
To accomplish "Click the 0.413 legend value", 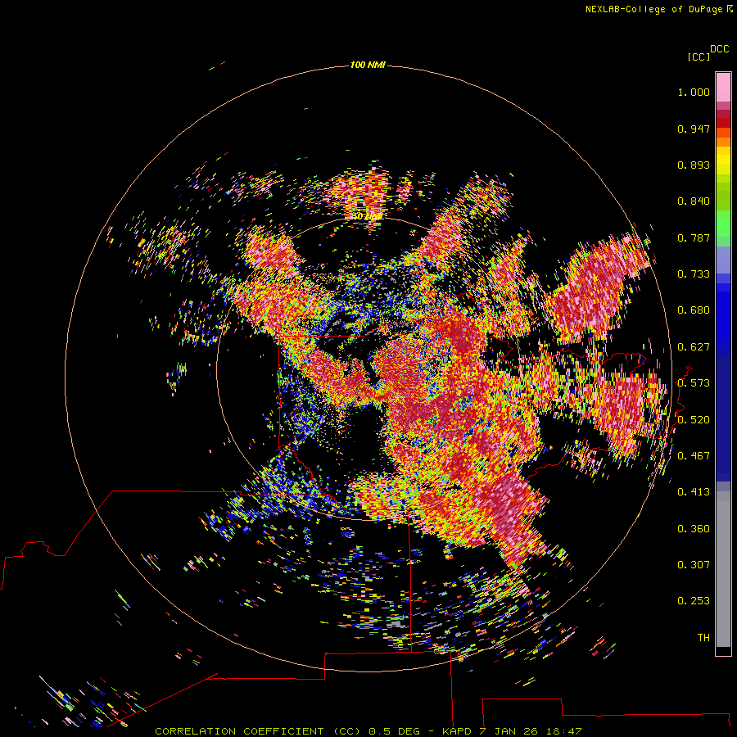I will [x=694, y=492].
